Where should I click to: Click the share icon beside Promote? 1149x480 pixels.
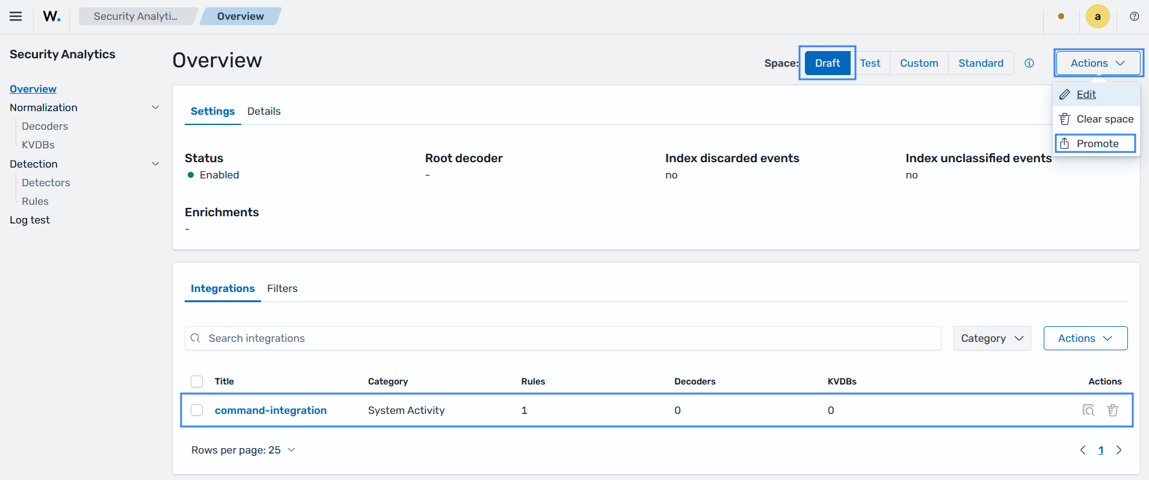coord(1065,144)
